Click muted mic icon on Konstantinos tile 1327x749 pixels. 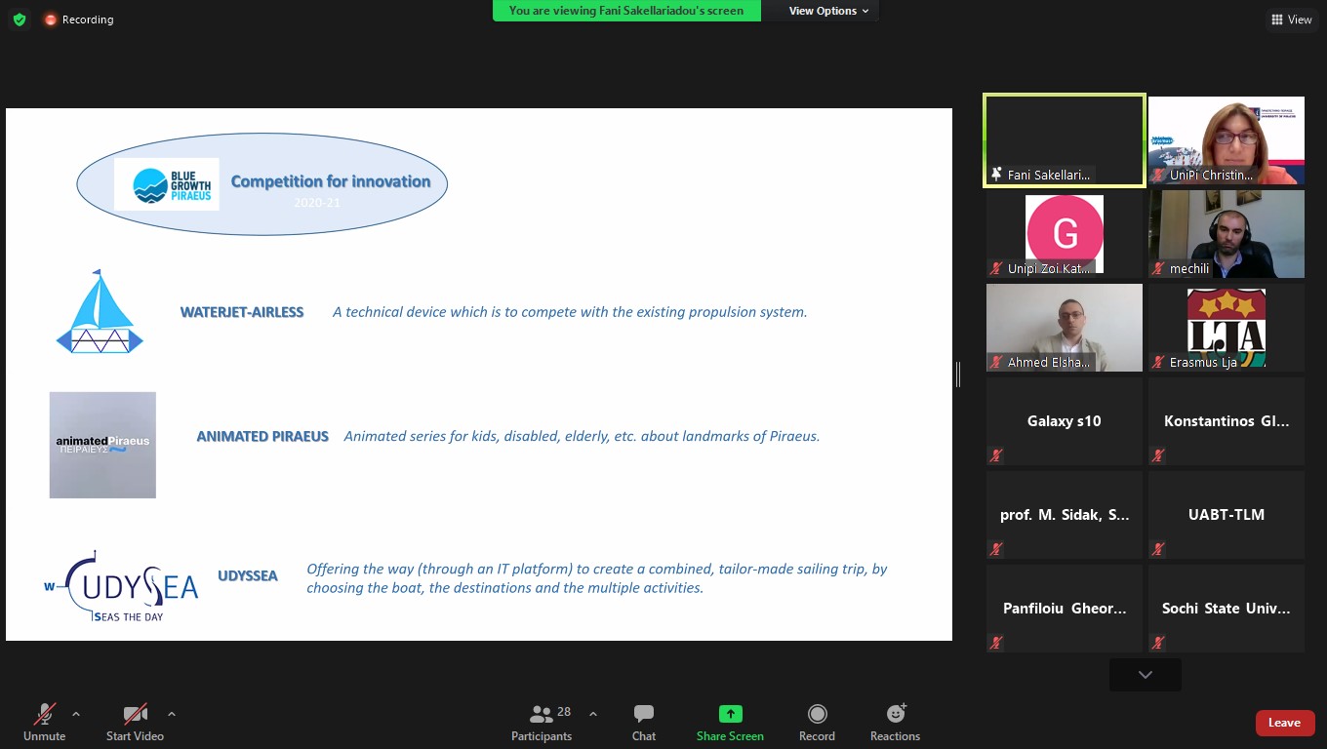(x=1158, y=455)
